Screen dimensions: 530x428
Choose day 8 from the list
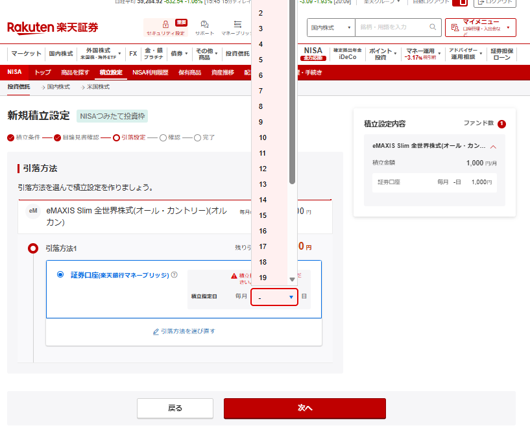coord(269,106)
